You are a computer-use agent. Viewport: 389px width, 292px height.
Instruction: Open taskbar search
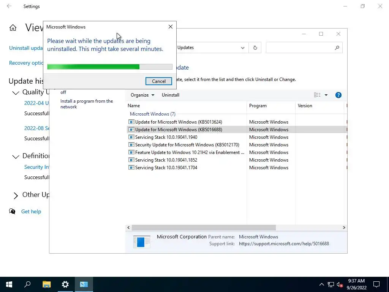click(27, 284)
